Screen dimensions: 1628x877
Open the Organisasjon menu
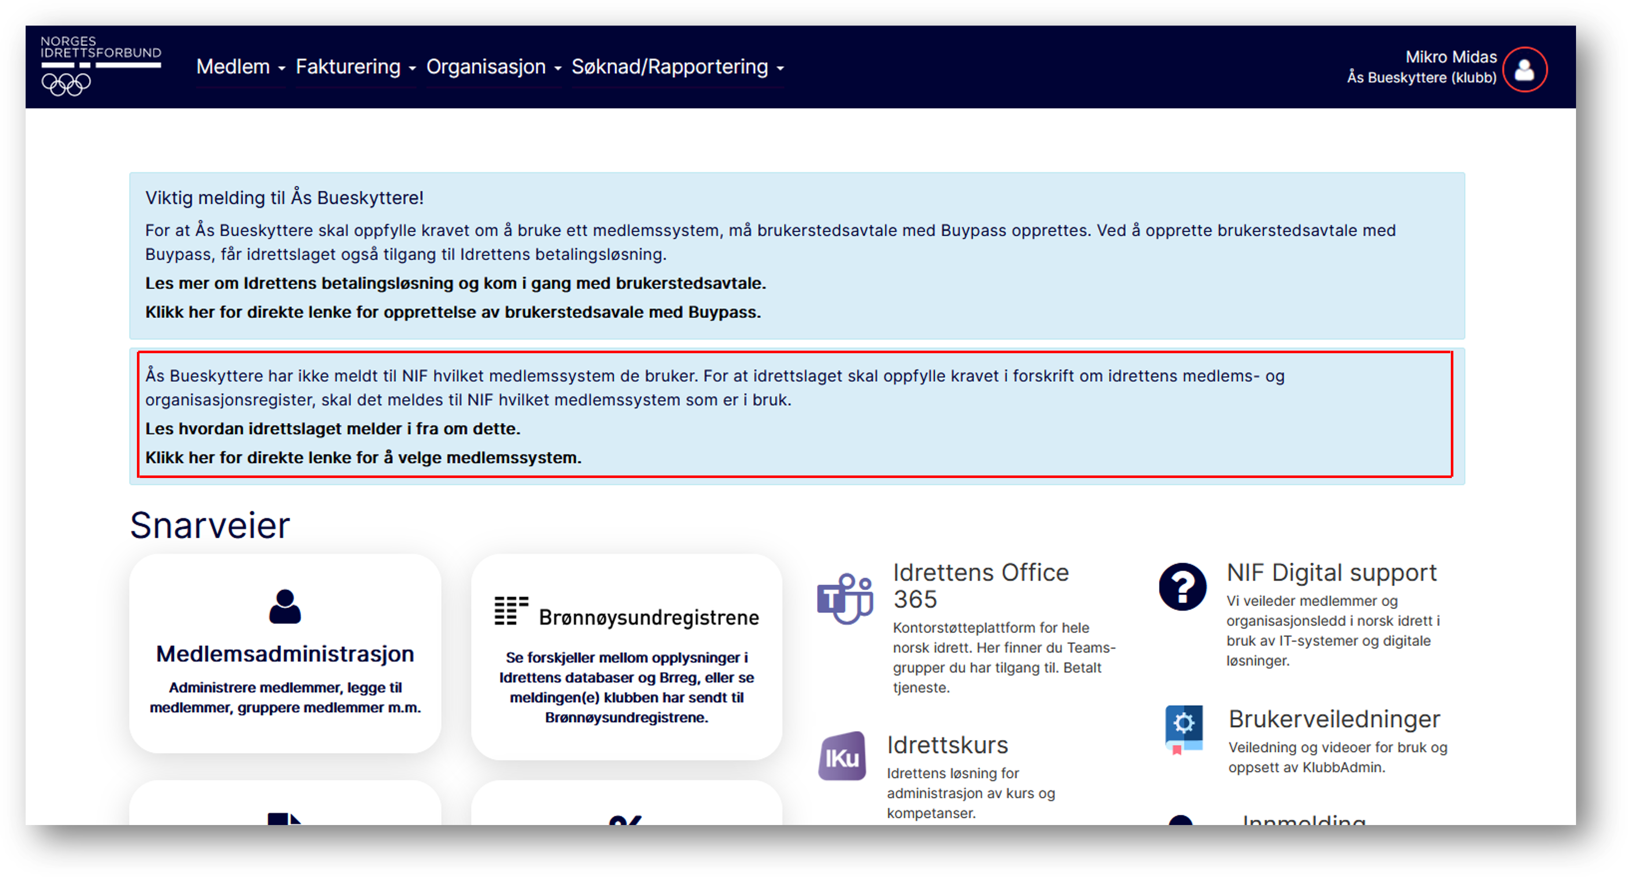[x=485, y=66]
